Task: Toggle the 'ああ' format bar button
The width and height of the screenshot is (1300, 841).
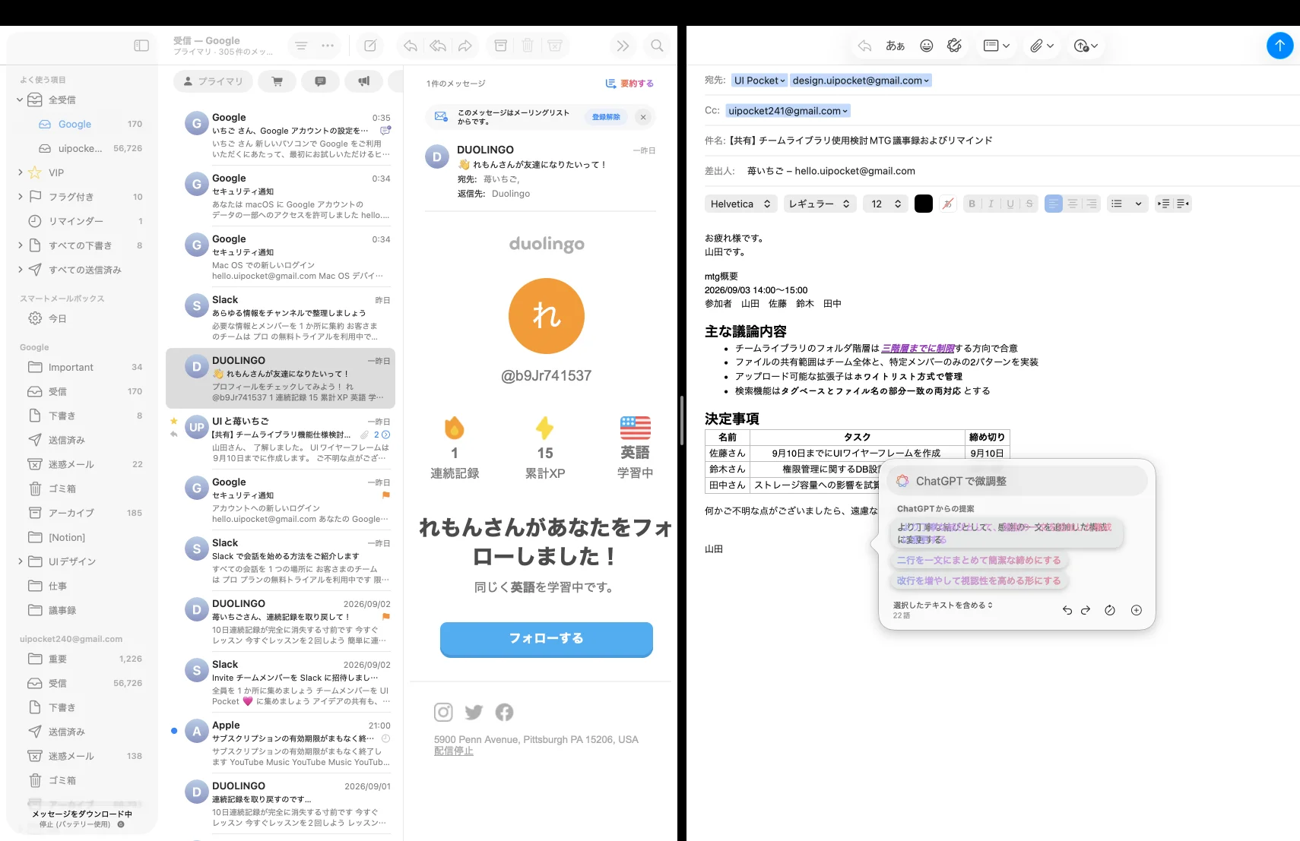Action: [x=895, y=46]
